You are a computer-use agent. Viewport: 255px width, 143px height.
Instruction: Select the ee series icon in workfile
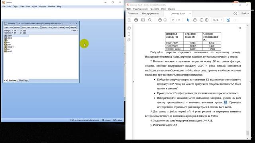(6, 43)
